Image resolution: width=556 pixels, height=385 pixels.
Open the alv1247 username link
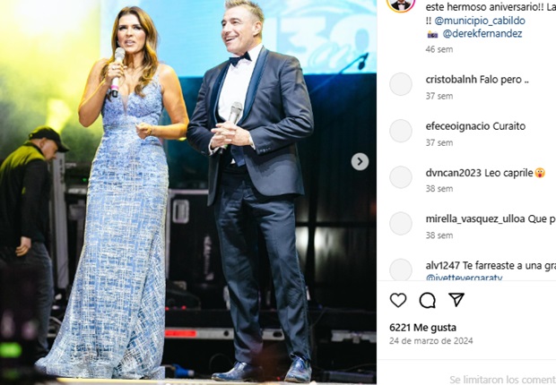(x=442, y=265)
